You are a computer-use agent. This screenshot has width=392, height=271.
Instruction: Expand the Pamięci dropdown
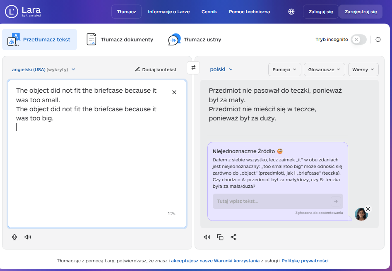pos(284,70)
